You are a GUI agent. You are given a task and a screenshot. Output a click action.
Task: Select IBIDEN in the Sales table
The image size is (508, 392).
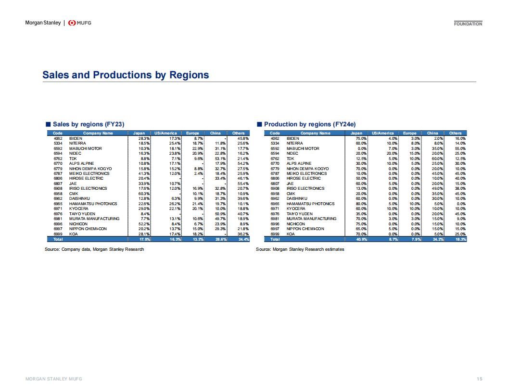tap(76, 138)
